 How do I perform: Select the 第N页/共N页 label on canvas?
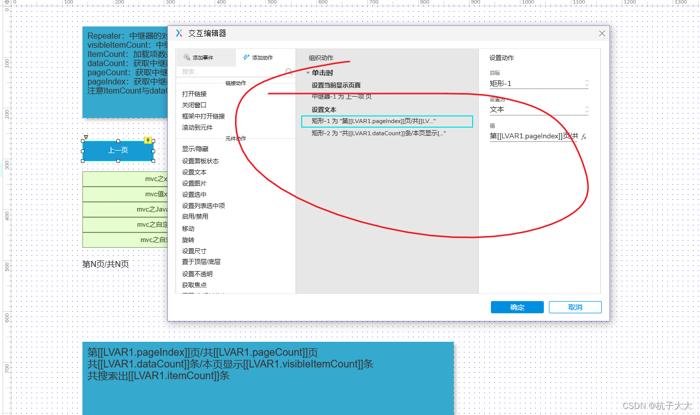(106, 264)
